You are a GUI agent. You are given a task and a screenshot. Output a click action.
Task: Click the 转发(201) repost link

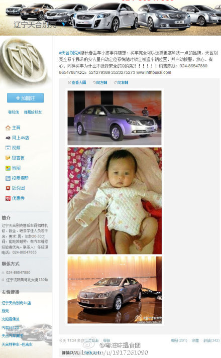(179, 340)
